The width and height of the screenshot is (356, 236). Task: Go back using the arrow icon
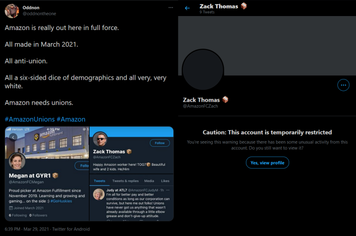point(187,8)
